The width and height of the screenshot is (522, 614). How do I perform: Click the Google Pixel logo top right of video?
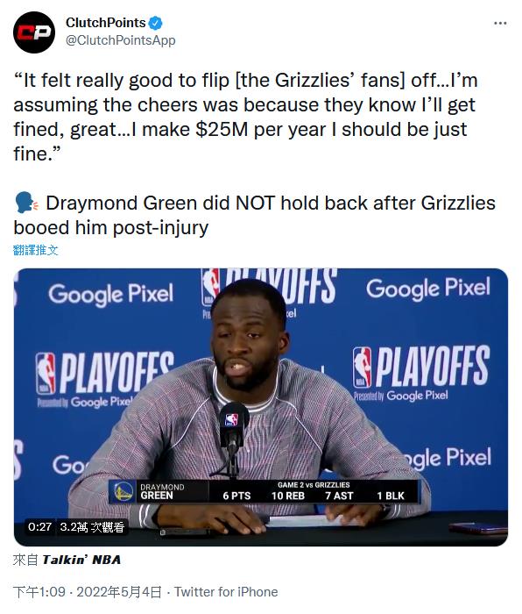coord(427,289)
